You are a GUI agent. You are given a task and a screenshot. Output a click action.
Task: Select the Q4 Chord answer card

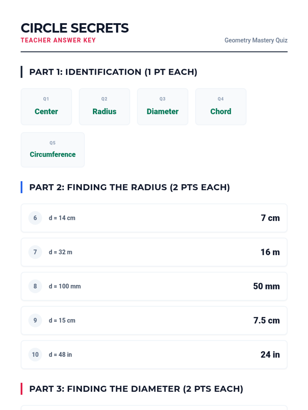coord(221,107)
